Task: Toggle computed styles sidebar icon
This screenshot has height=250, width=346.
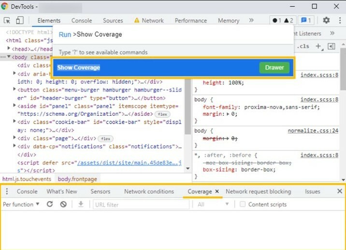Action: pos(331,46)
